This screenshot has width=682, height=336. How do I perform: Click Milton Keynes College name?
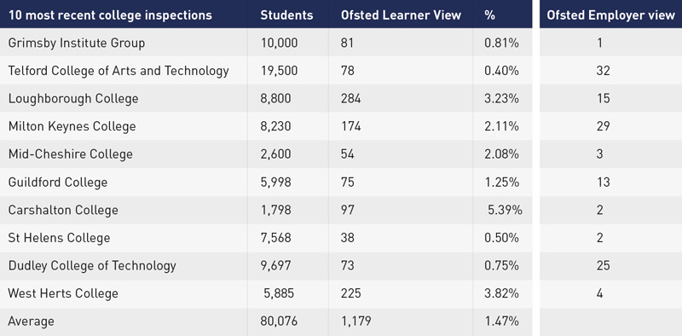(x=72, y=126)
